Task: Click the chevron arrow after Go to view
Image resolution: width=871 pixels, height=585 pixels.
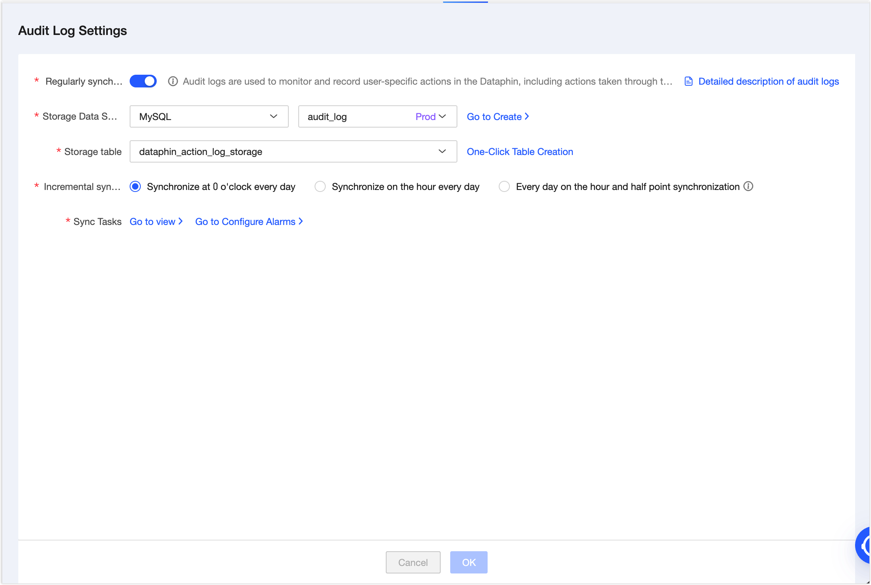Action: pyautogui.click(x=181, y=221)
